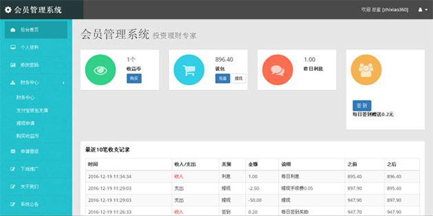Click the monitor icon for 个人资料
This screenshot has height=216, width=433.
[x=13, y=47]
